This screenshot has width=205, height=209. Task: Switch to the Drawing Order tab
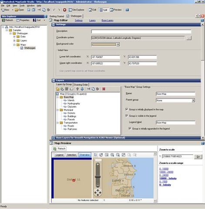pos(81,84)
